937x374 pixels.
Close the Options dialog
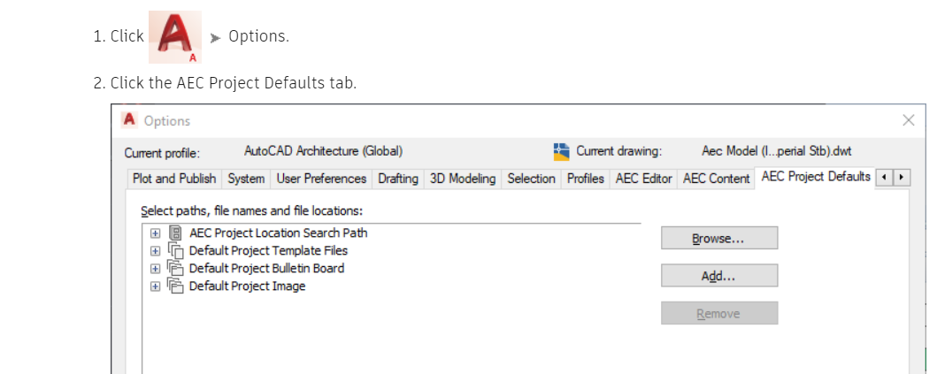click(x=908, y=120)
